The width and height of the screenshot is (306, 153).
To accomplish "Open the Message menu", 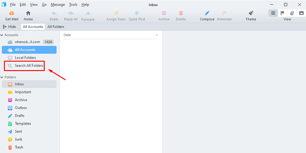I will pos(58,5).
